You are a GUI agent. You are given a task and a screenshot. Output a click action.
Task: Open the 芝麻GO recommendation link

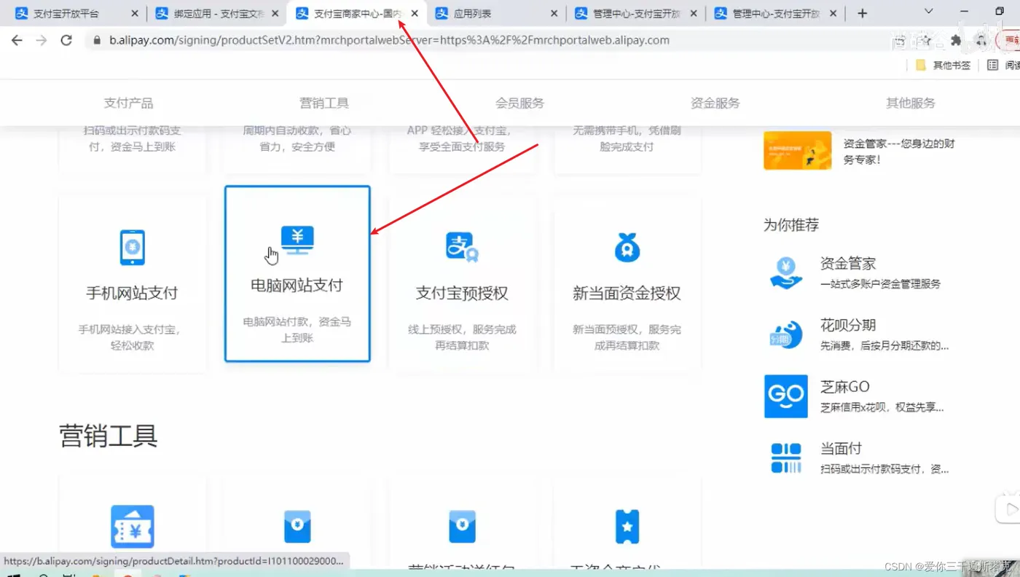(x=845, y=387)
